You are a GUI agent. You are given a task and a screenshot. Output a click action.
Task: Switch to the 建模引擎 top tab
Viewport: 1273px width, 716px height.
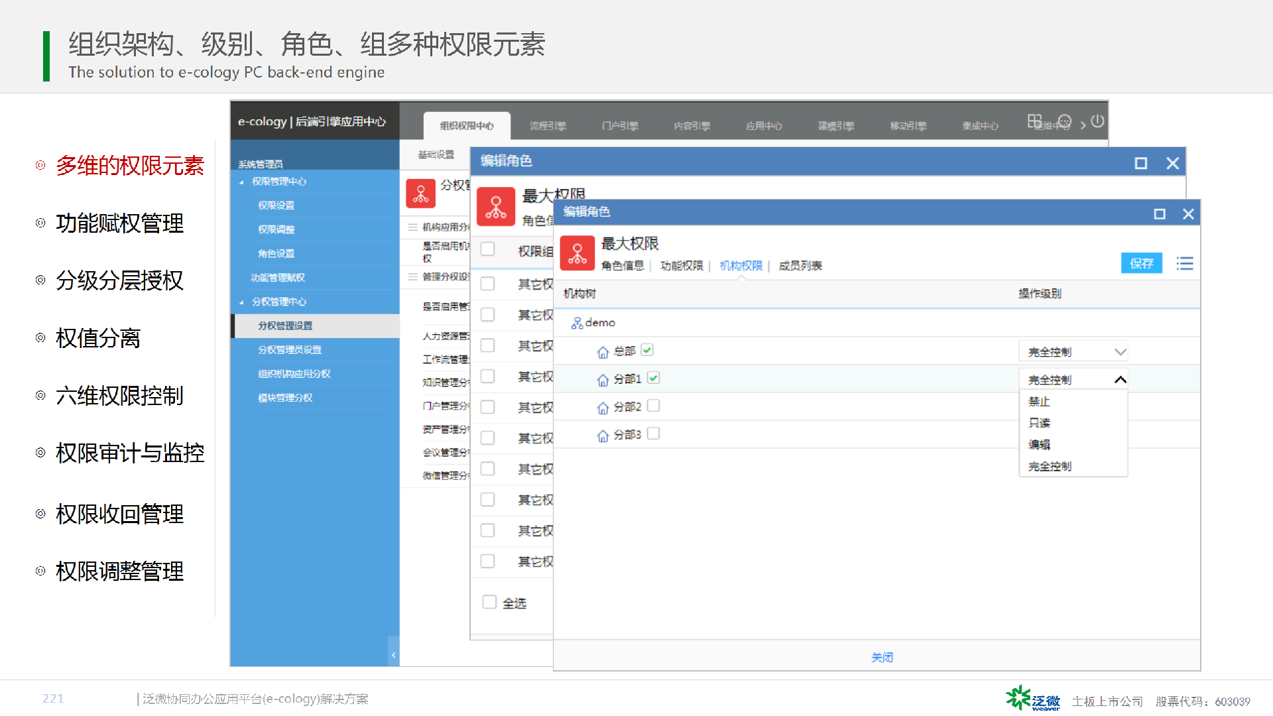point(836,126)
